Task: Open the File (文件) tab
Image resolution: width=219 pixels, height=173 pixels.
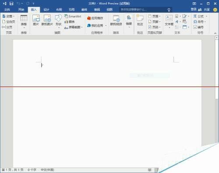Action: coord(7,10)
